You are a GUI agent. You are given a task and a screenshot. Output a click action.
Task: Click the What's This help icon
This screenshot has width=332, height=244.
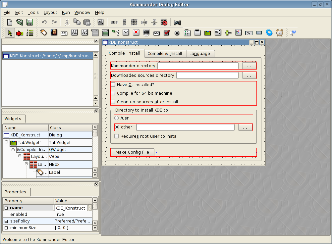click(293, 32)
